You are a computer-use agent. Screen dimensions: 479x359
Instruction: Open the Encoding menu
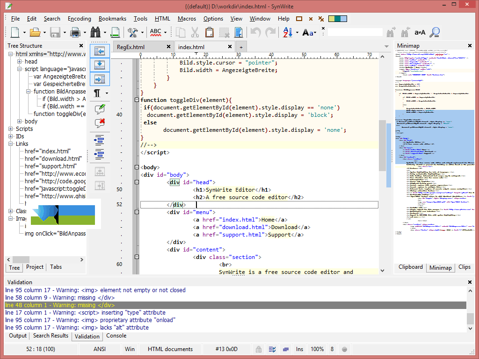(x=80, y=19)
